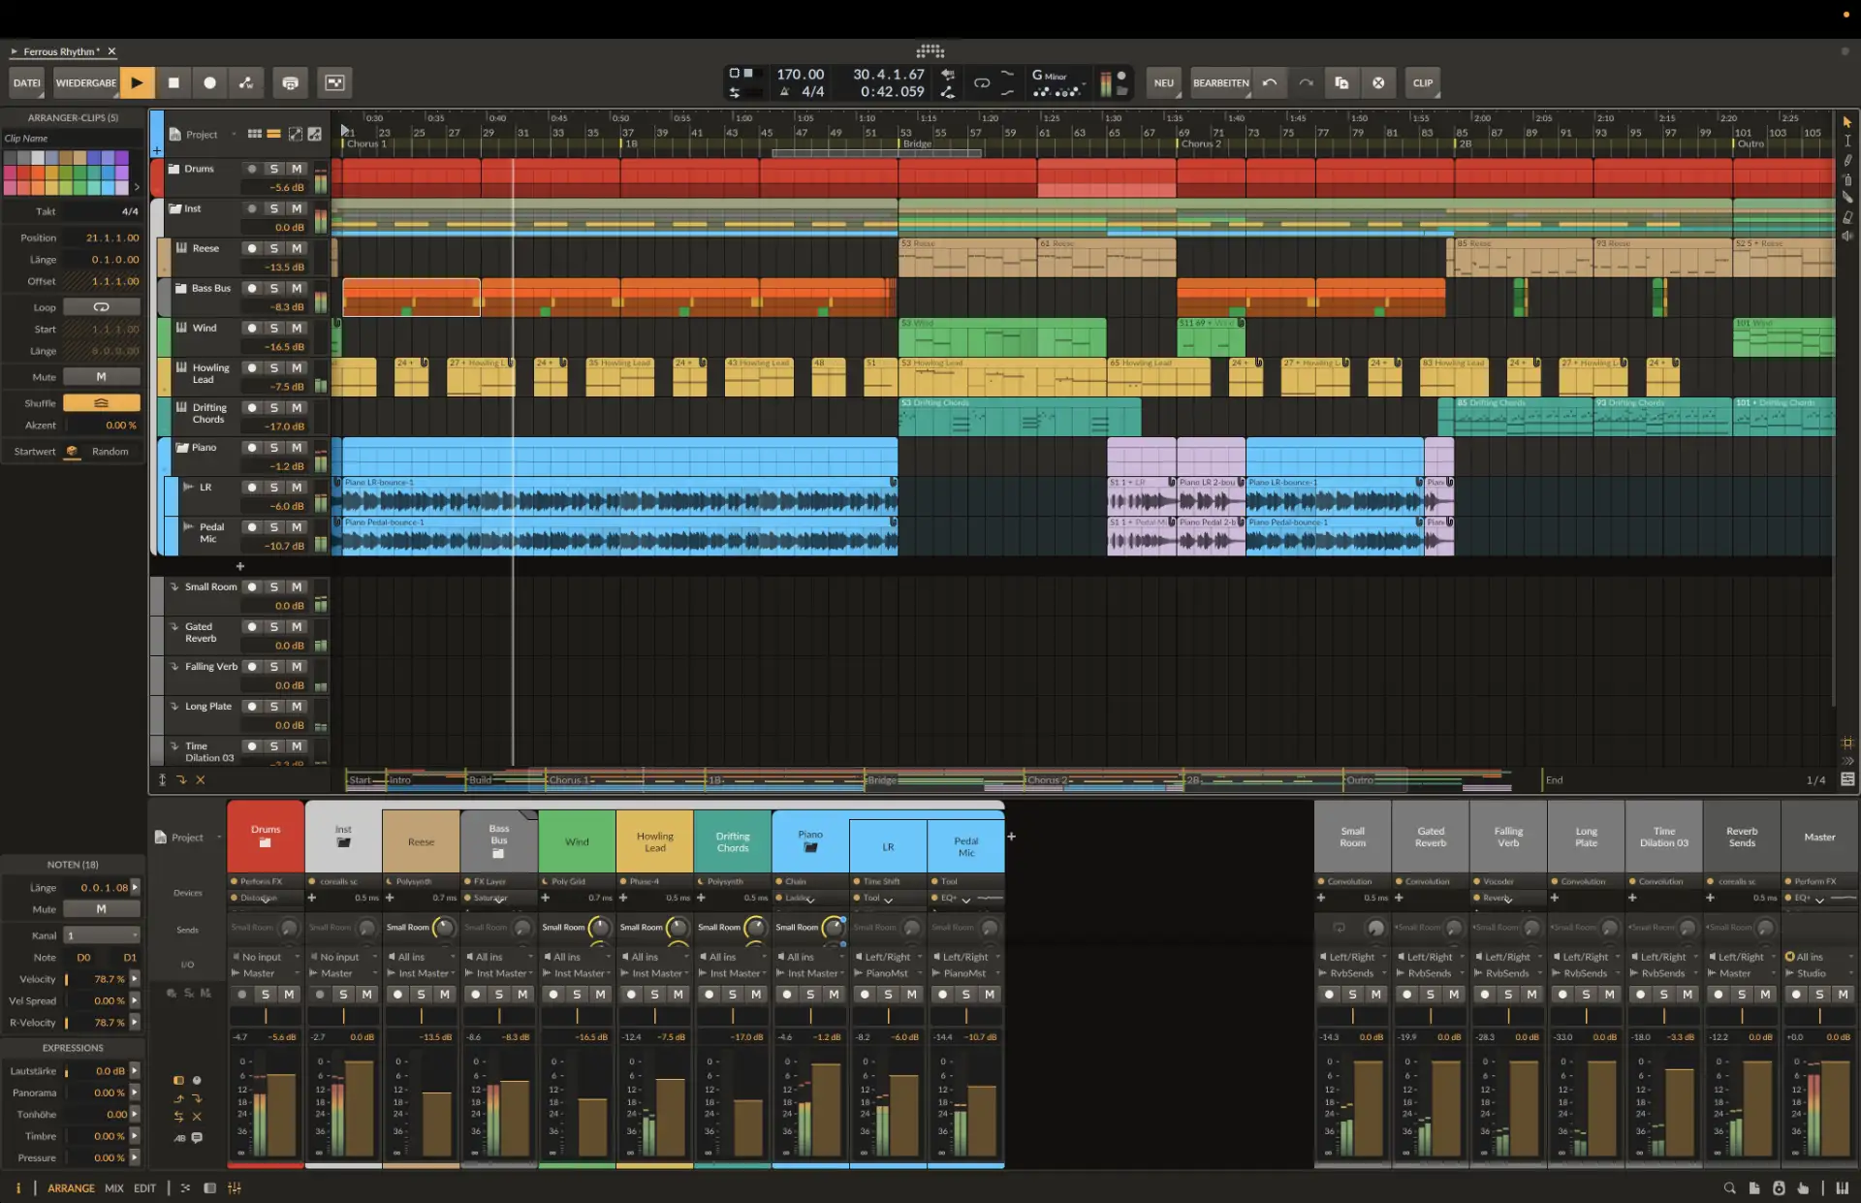Adjust the Drums mixer channel pan slider
The height and width of the screenshot is (1203, 1861).
pyautogui.click(x=266, y=1016)
